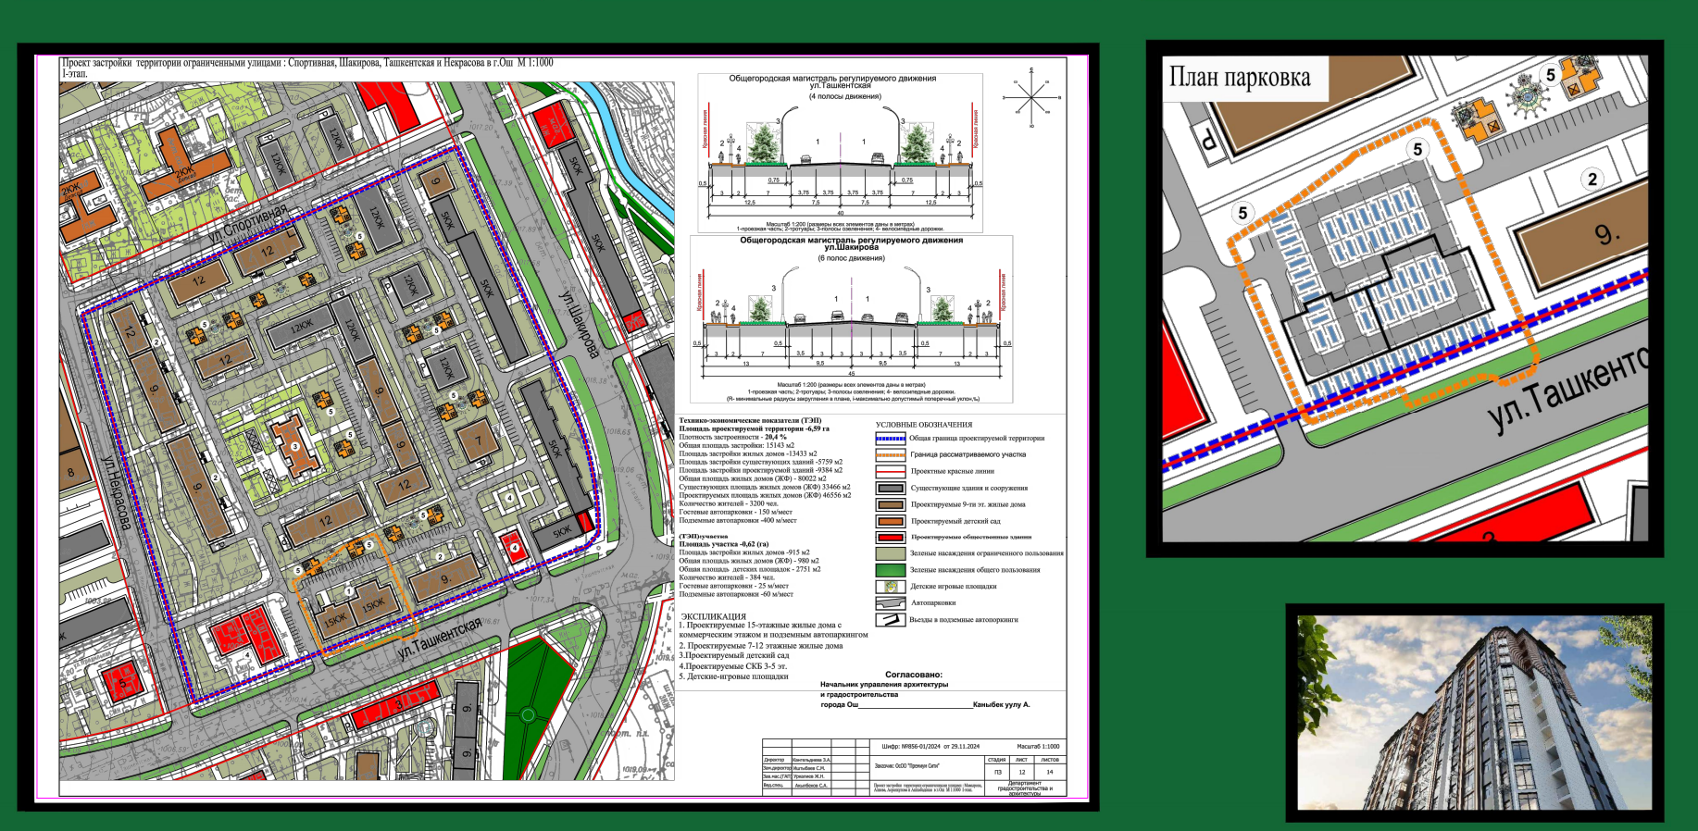Click the blue dotted territory boundary legend swatch

[891, 439]
